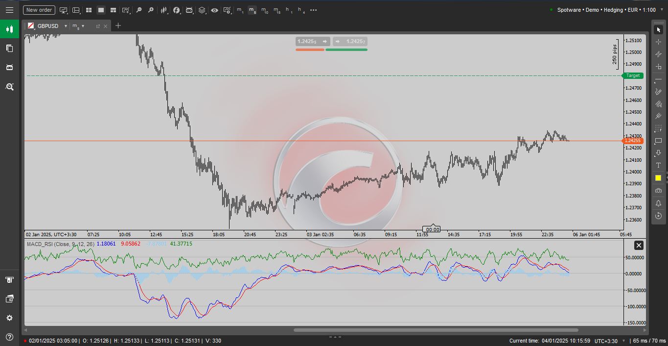This screenshot has height=346, width=668.
Task: Select the pointer tool in the right sidebar
Action: pos(657,29)
